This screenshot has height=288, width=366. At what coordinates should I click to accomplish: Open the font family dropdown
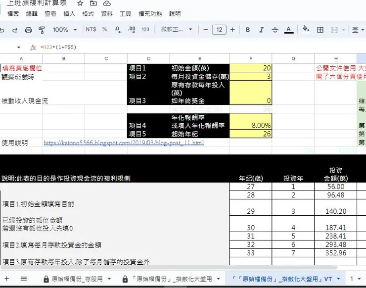[177, 29]
